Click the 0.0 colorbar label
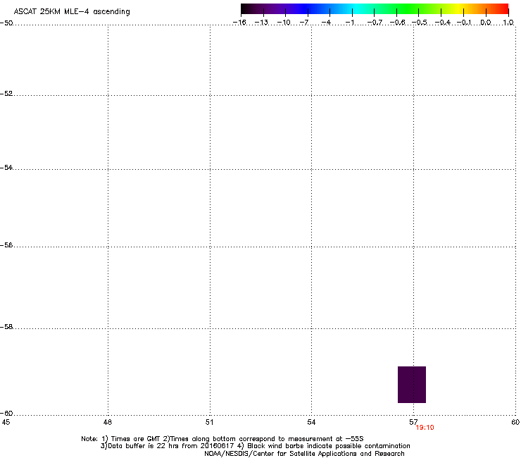The height and width of the screenshot is (458, 521). (x=486, y=23)
